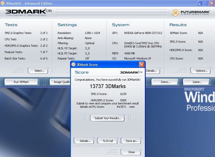Minimize the 3DMark06 main window
The height and width of the screenshot is (157, 215).
pyautogui.click(x=200, y=3)
